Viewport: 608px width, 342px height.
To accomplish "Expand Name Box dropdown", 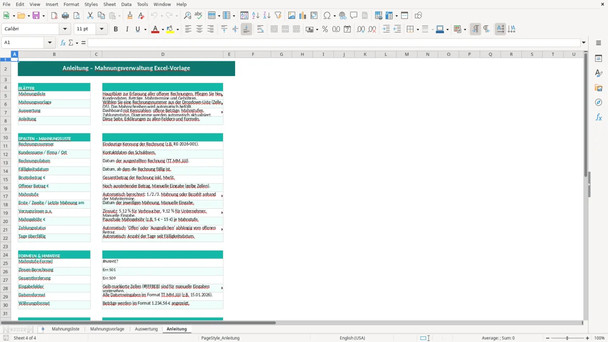I will [50, 43].
